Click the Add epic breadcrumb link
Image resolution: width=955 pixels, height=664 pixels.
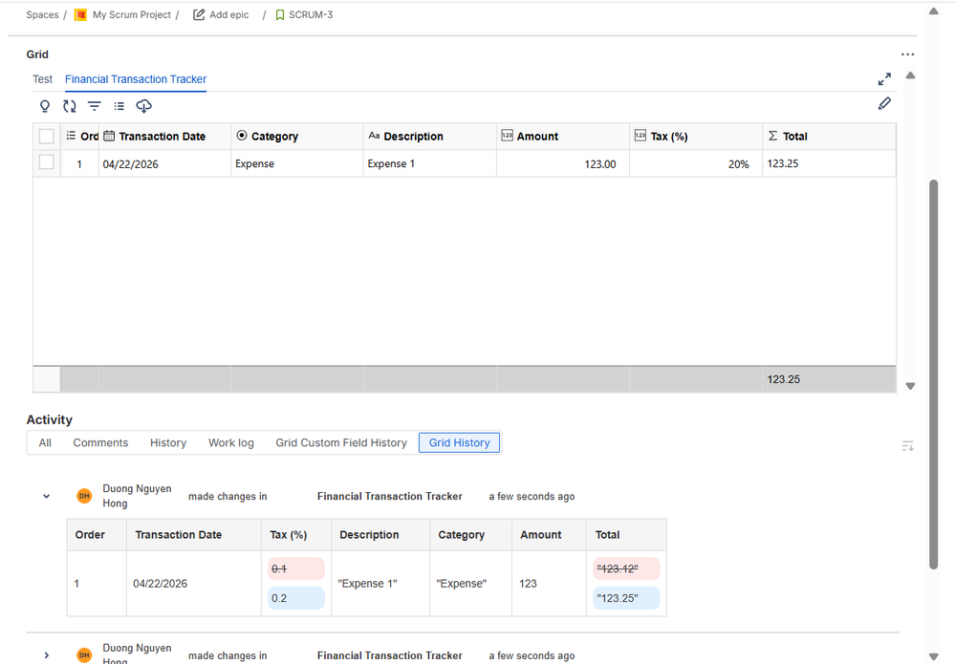pyautogui.click(x=229, y=14)
